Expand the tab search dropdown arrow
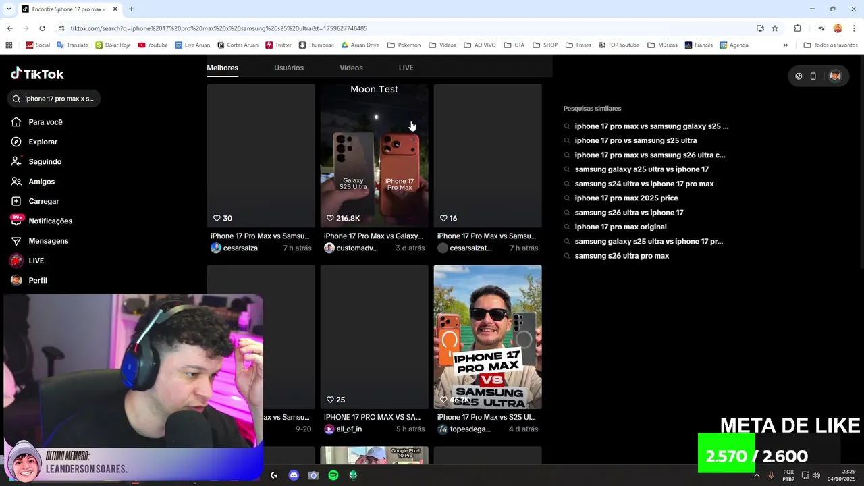 [9, 9]
